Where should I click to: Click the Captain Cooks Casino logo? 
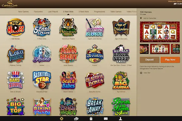(x=9, y=4)
